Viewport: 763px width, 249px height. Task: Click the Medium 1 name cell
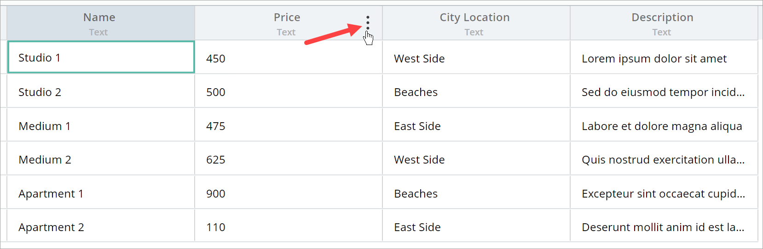coord(101,126)
